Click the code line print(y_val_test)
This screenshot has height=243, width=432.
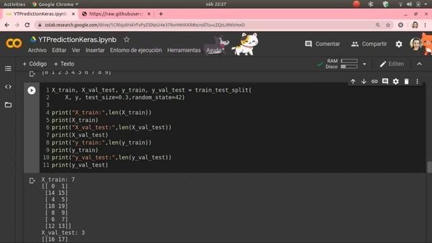80,165
